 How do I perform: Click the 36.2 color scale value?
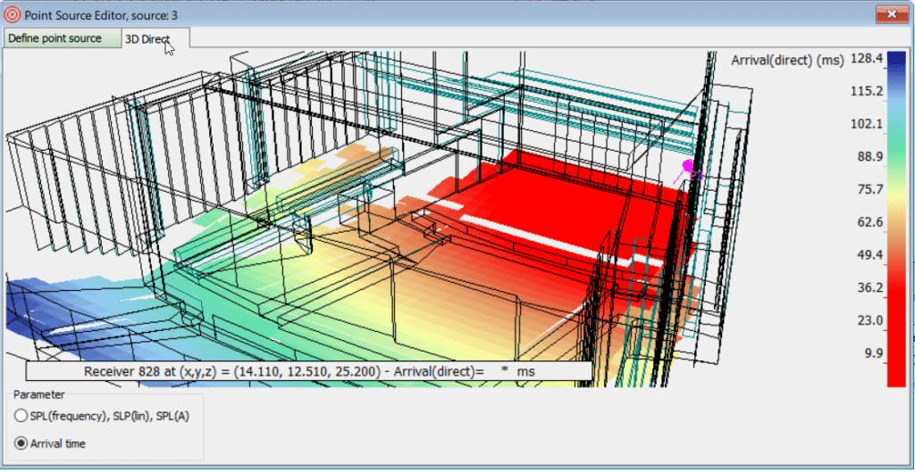tap(869, 288)
